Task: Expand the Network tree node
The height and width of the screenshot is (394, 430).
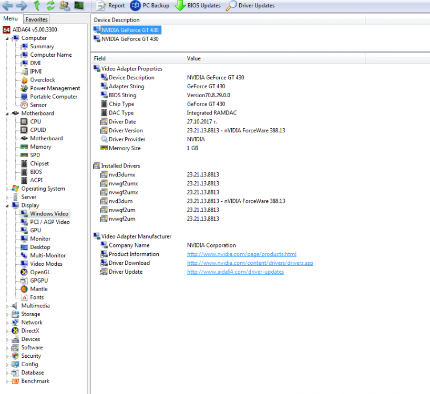Action: point(7,323)
